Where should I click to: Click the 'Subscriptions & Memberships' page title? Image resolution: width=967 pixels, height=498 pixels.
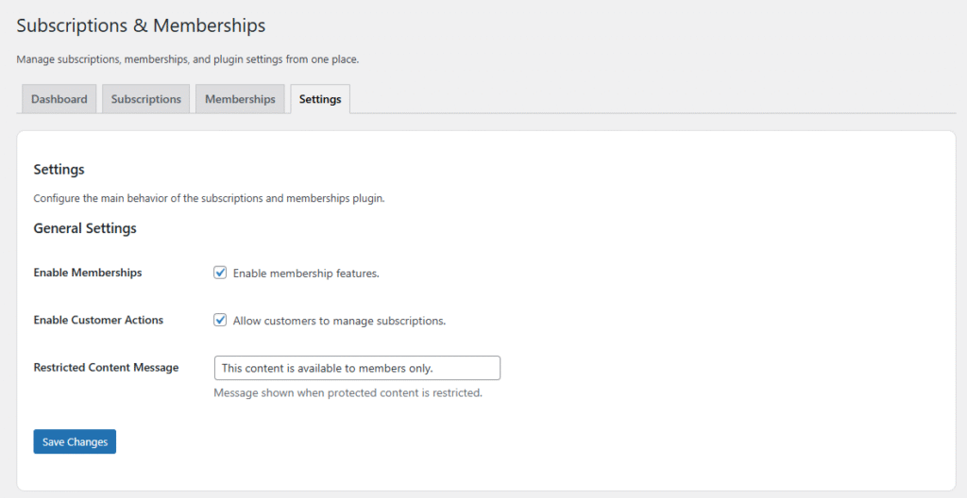[x=141, y=25]
